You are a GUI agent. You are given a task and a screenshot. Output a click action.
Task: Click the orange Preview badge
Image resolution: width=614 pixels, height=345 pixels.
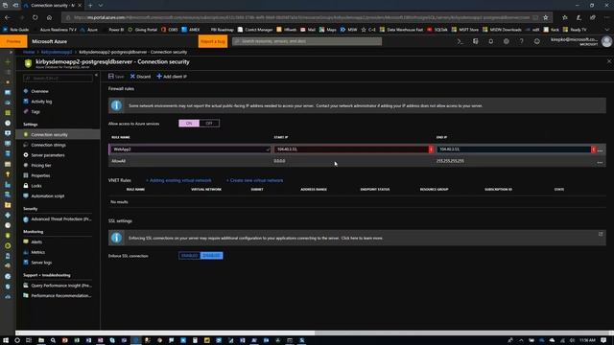(x=13, y=41)
